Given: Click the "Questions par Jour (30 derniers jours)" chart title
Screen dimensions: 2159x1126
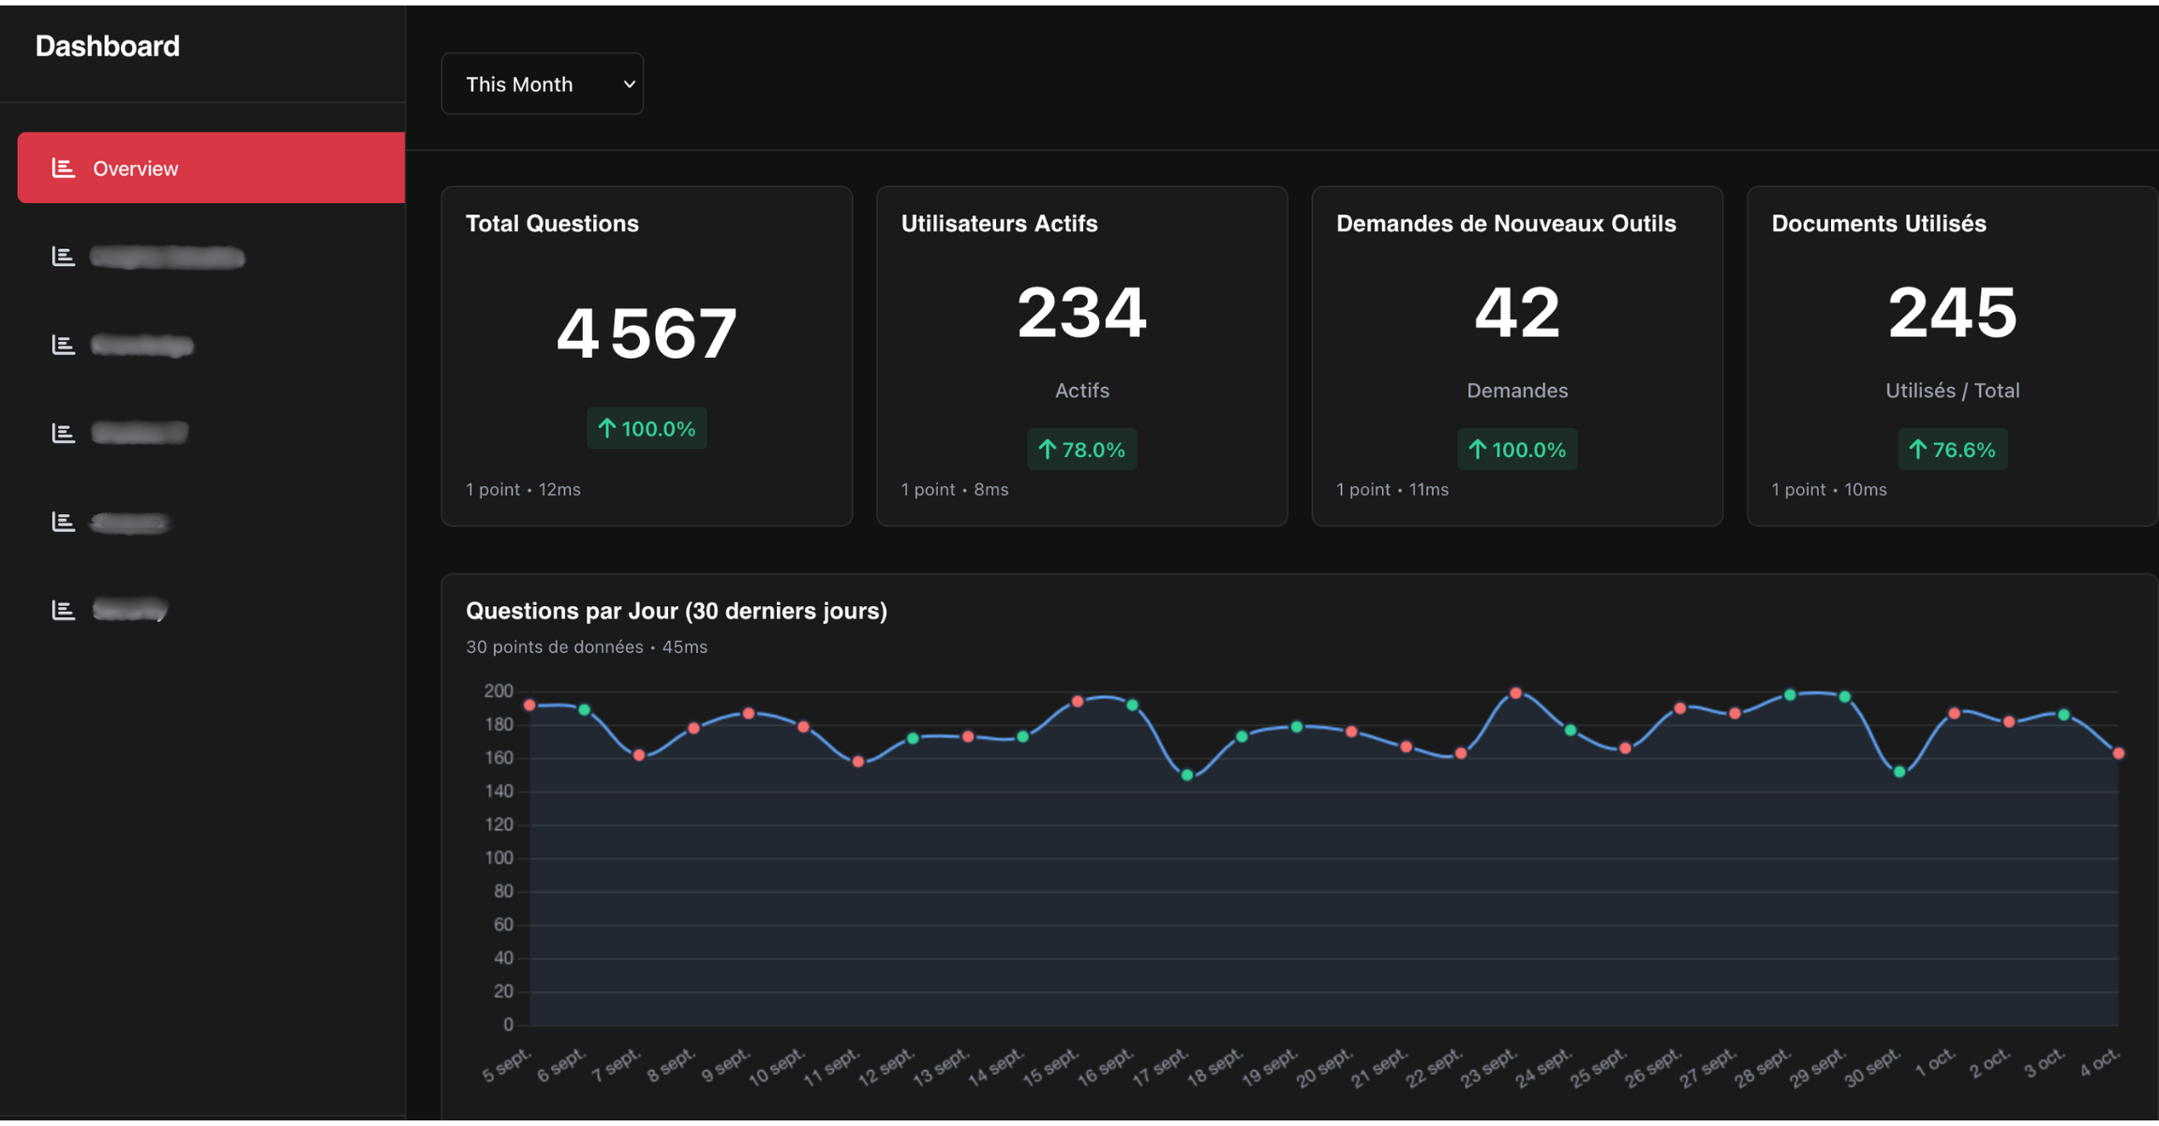Looking at the screenshot, I should pyautogui.click(x=677, y=610).
